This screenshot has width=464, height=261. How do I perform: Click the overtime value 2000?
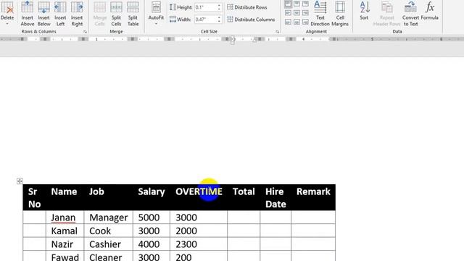click(x=186, y=231)
